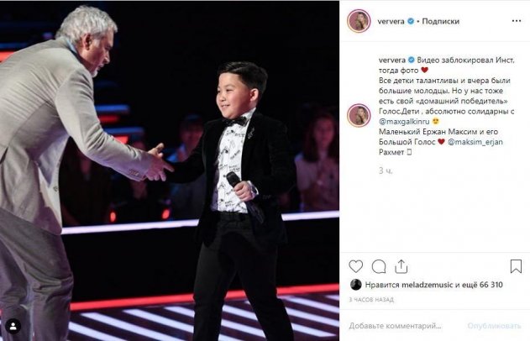Click ververa avatar beside the caption
Screen dimensions: 530x341
tap(359, 115)
